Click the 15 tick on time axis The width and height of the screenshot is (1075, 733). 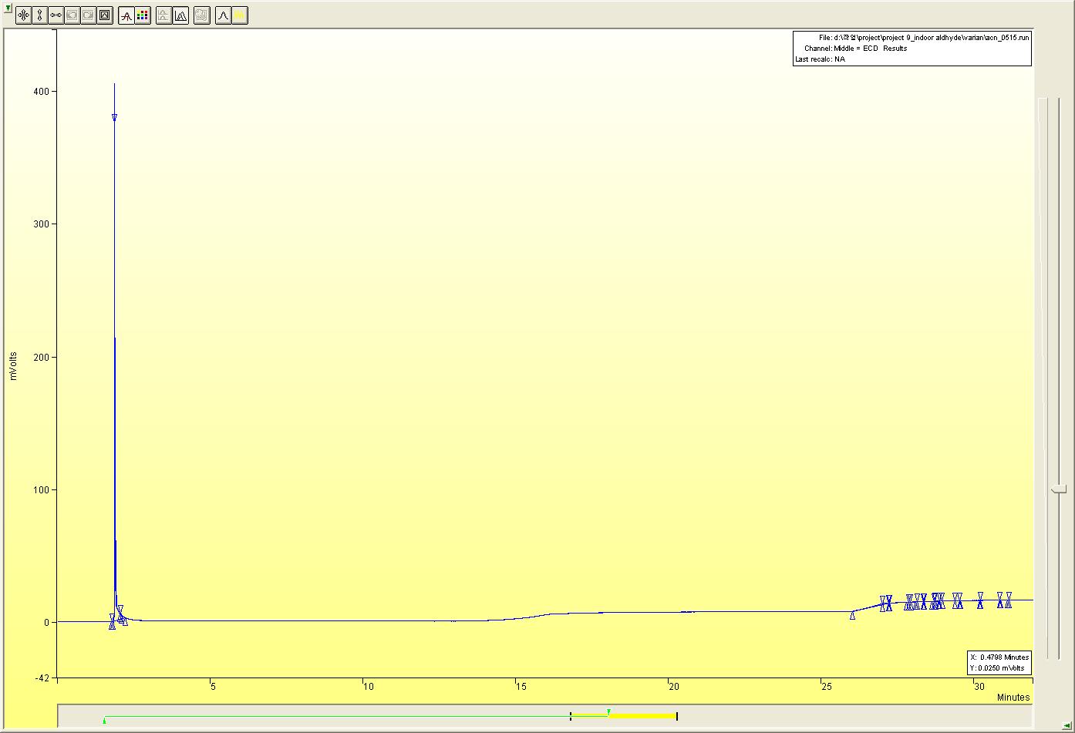520,687
